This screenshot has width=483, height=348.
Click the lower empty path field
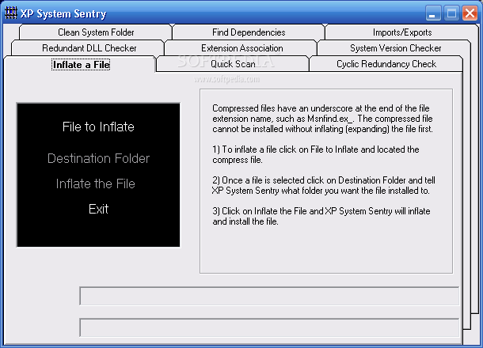269,327
